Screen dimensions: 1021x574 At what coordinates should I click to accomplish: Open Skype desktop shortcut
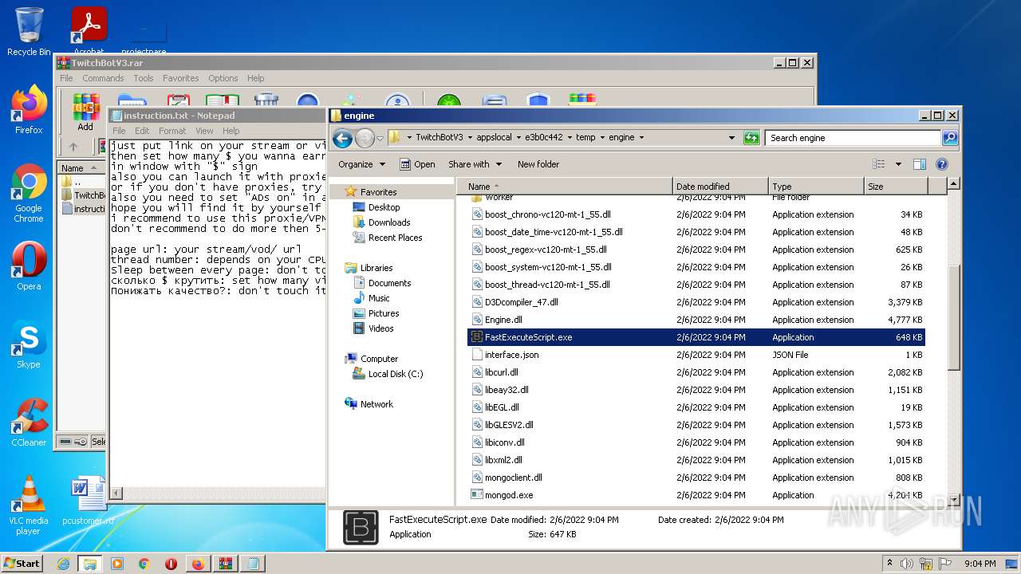[x=29, y=345]
